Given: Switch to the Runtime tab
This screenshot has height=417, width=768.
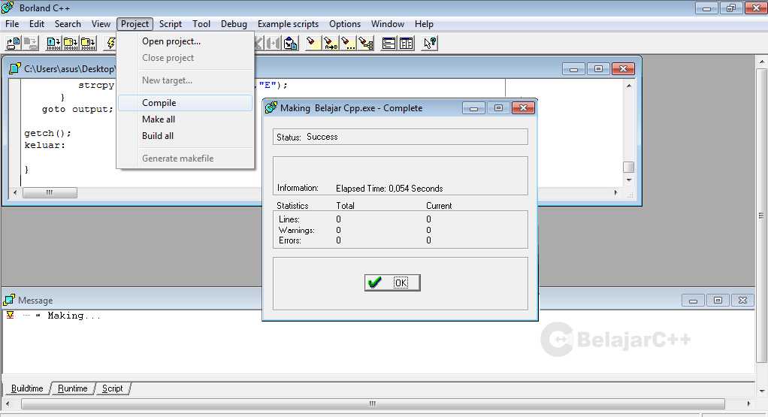Looking at the screenshot, I should (x=72, y=388).
